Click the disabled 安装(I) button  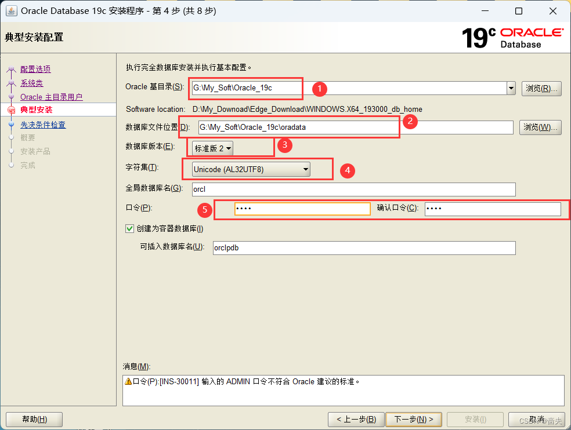(475, 420)
